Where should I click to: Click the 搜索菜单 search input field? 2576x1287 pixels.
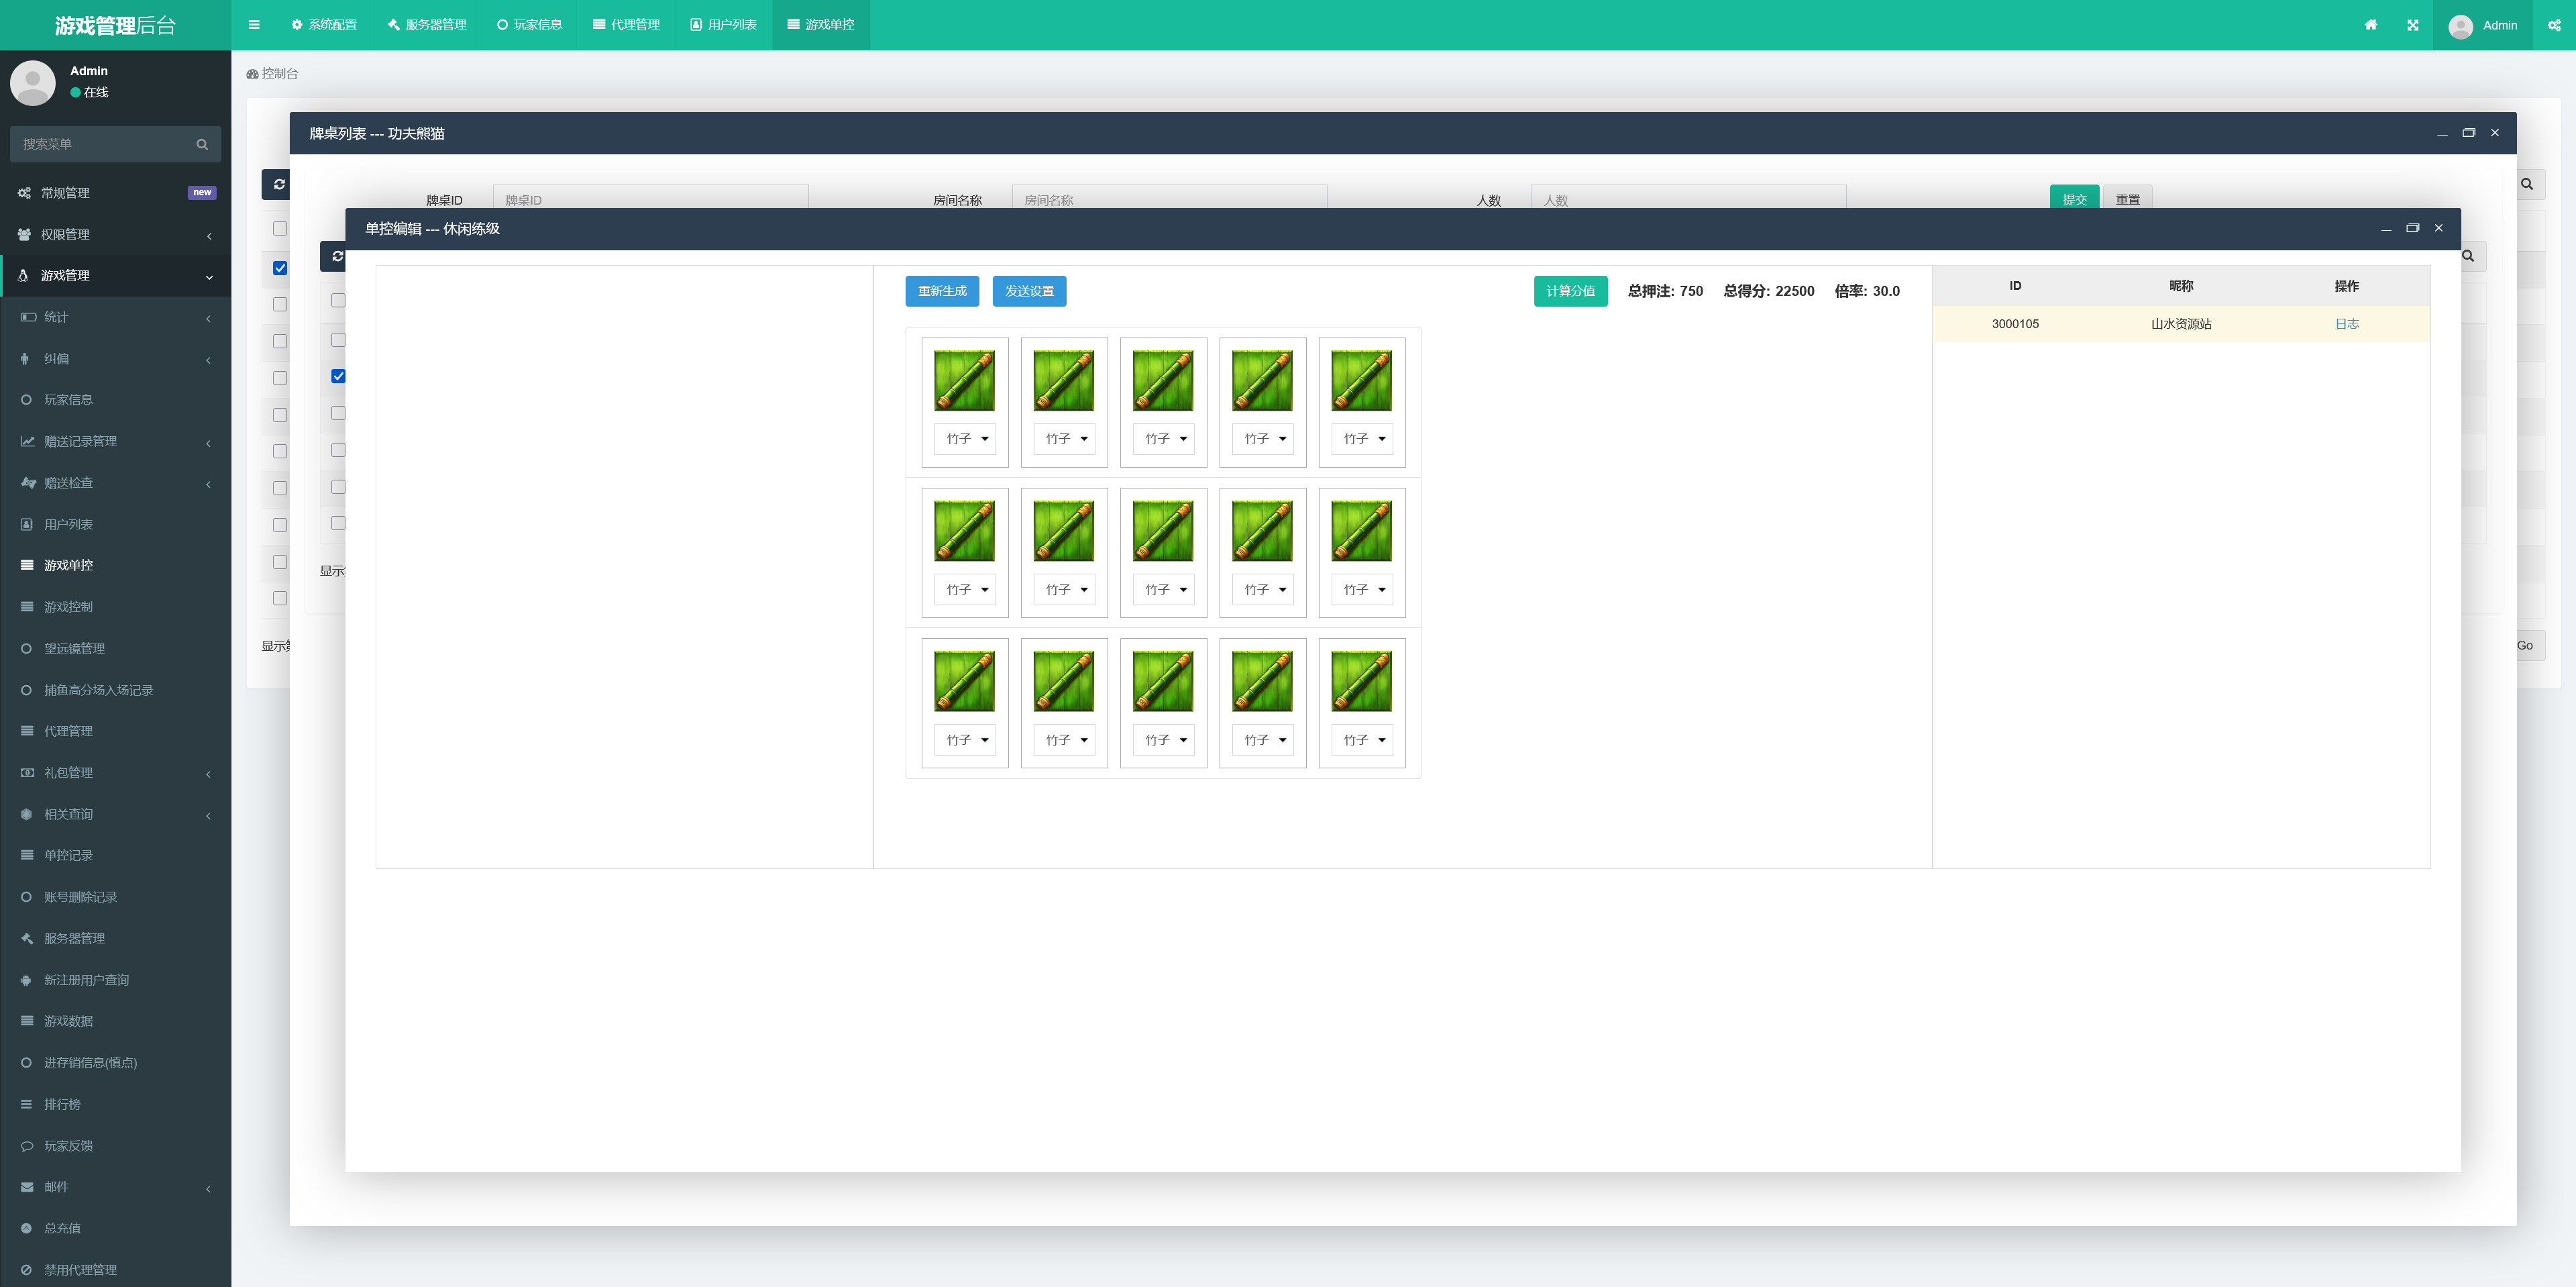(100, 144)
